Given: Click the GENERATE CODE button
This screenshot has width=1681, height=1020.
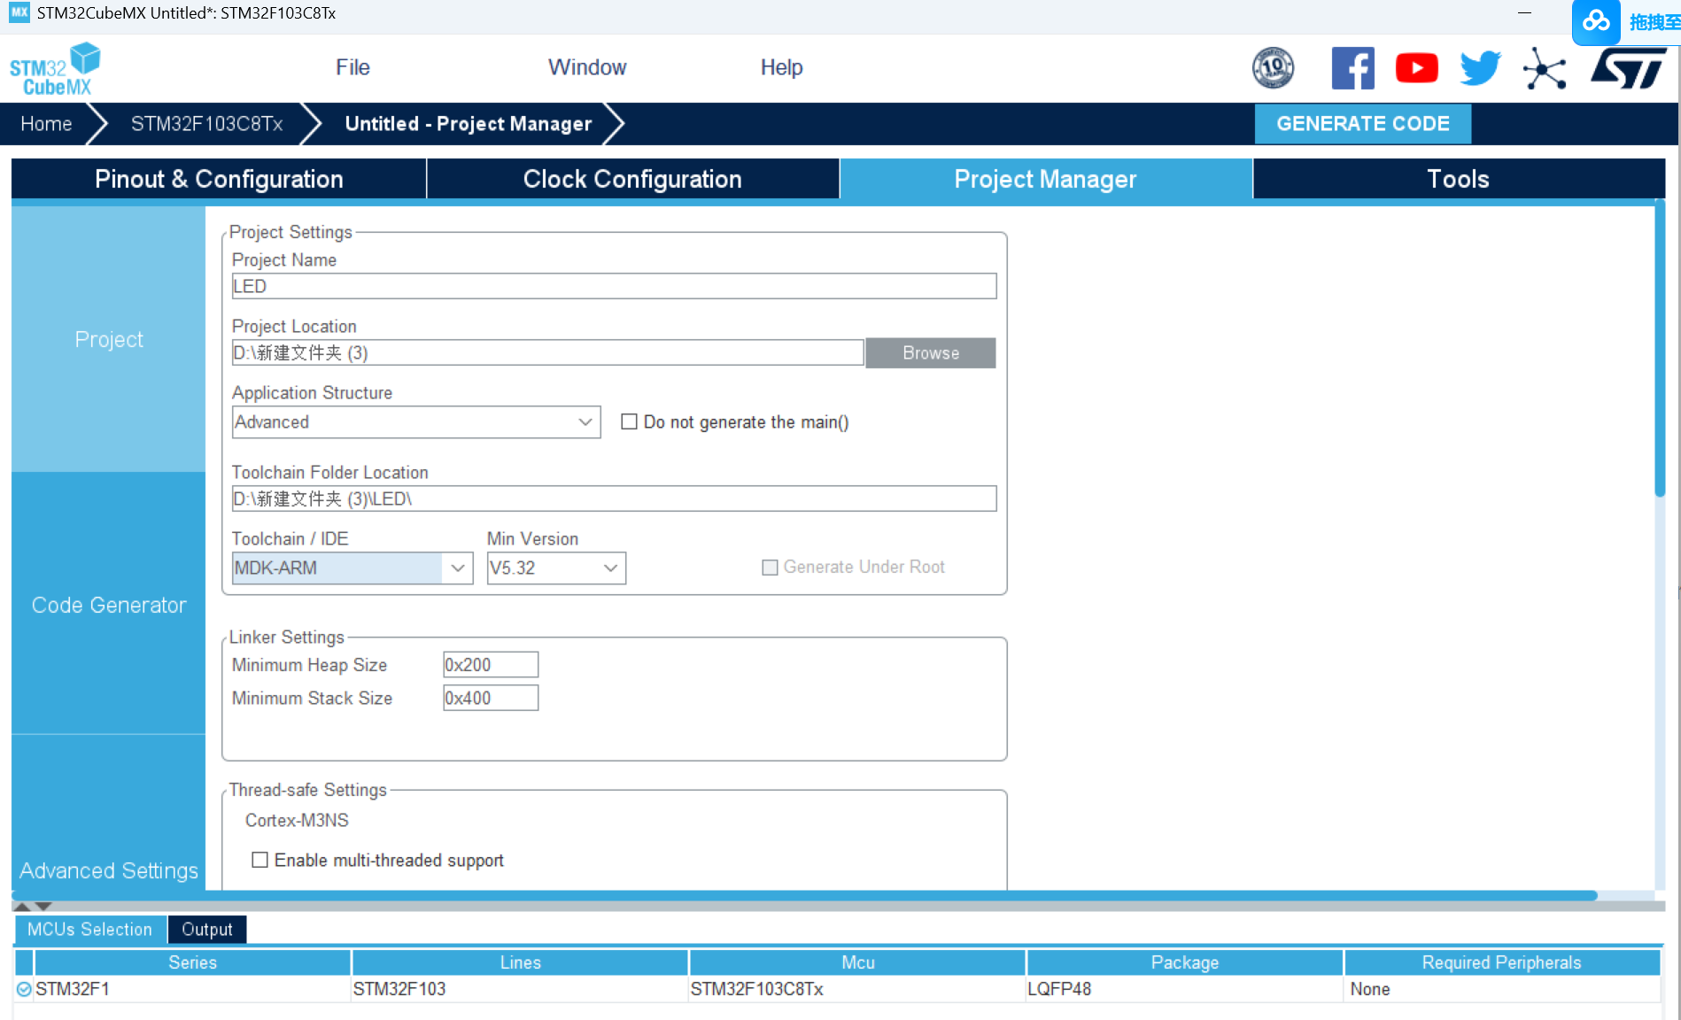Looking at the screenshot, I should coord(1363,124).
